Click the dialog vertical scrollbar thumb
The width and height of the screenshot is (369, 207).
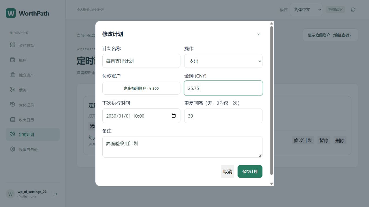point(271,100)
